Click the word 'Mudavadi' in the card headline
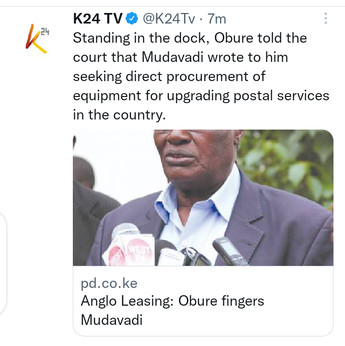This screenshot has width=345, height=346. (x=112, y=320)
